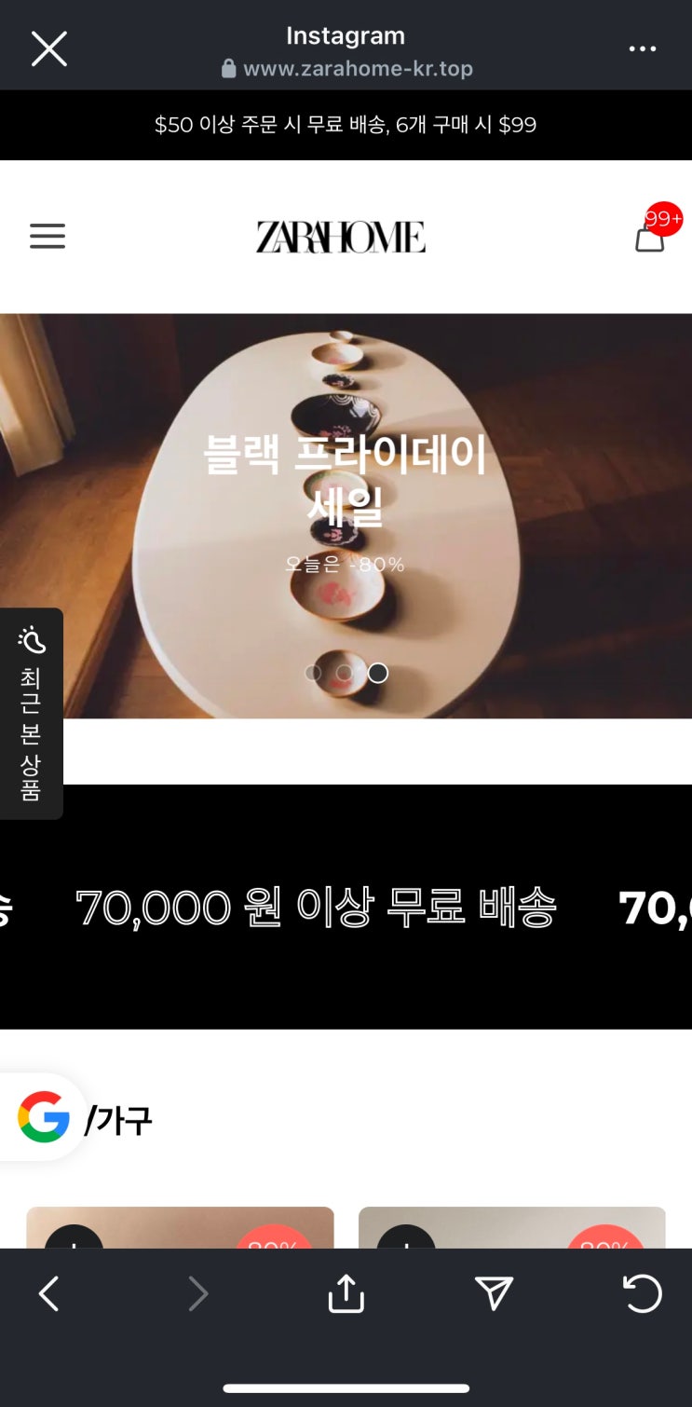Reload the page with refresh icon

tap(643, 1293)
